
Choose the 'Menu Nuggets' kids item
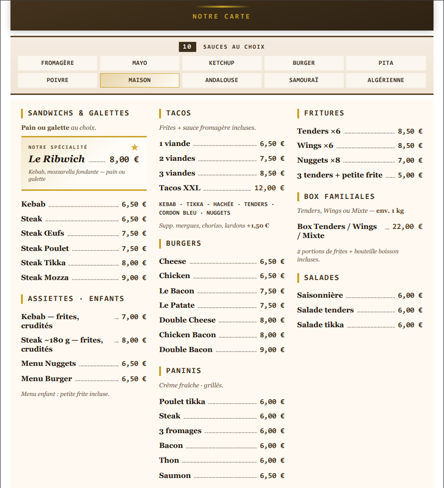(84, 363)
